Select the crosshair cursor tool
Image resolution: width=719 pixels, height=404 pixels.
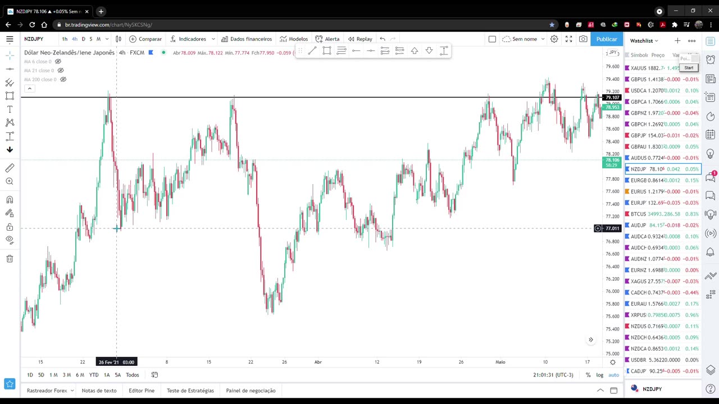pyautogui.click(x=10, y=55)
